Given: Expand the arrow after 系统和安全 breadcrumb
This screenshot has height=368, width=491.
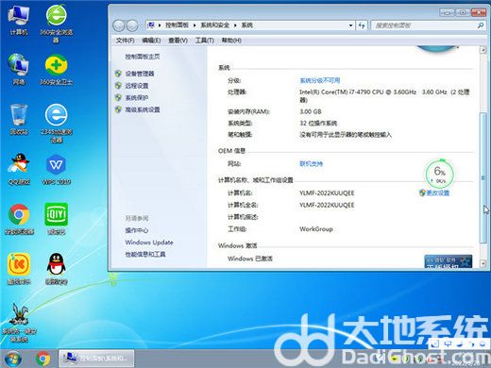Looking at the screenshot, I should point(235,25).
